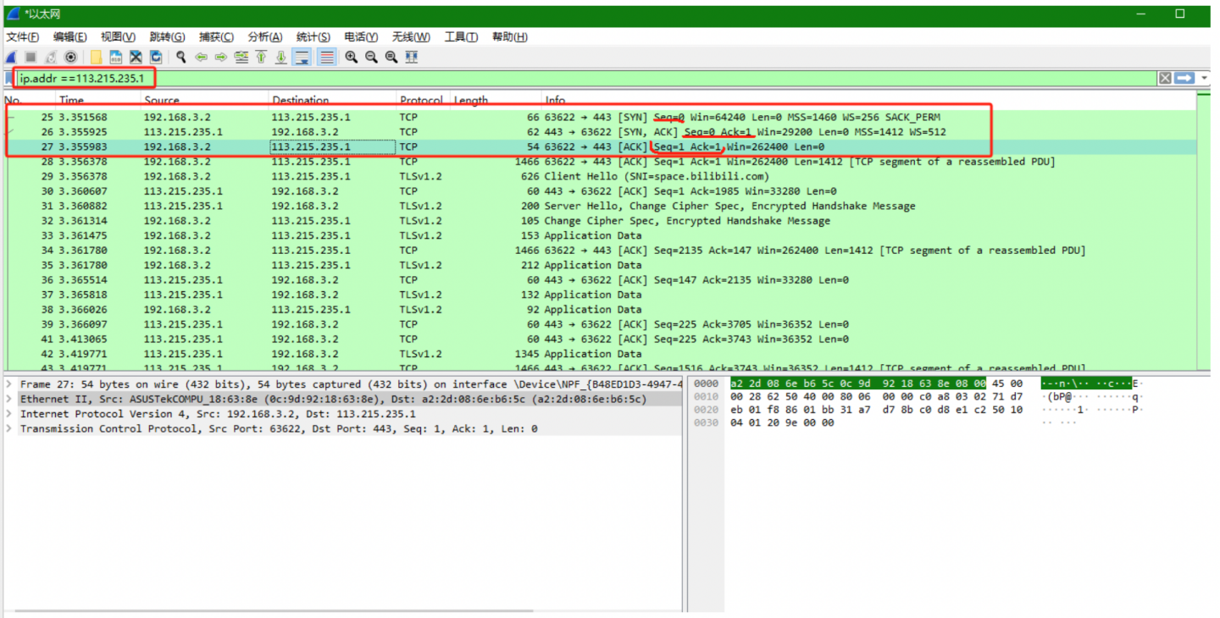Go back to previous packet arrow
The width and height of the screenshot is (1220, 618).
tap(201, 58)
